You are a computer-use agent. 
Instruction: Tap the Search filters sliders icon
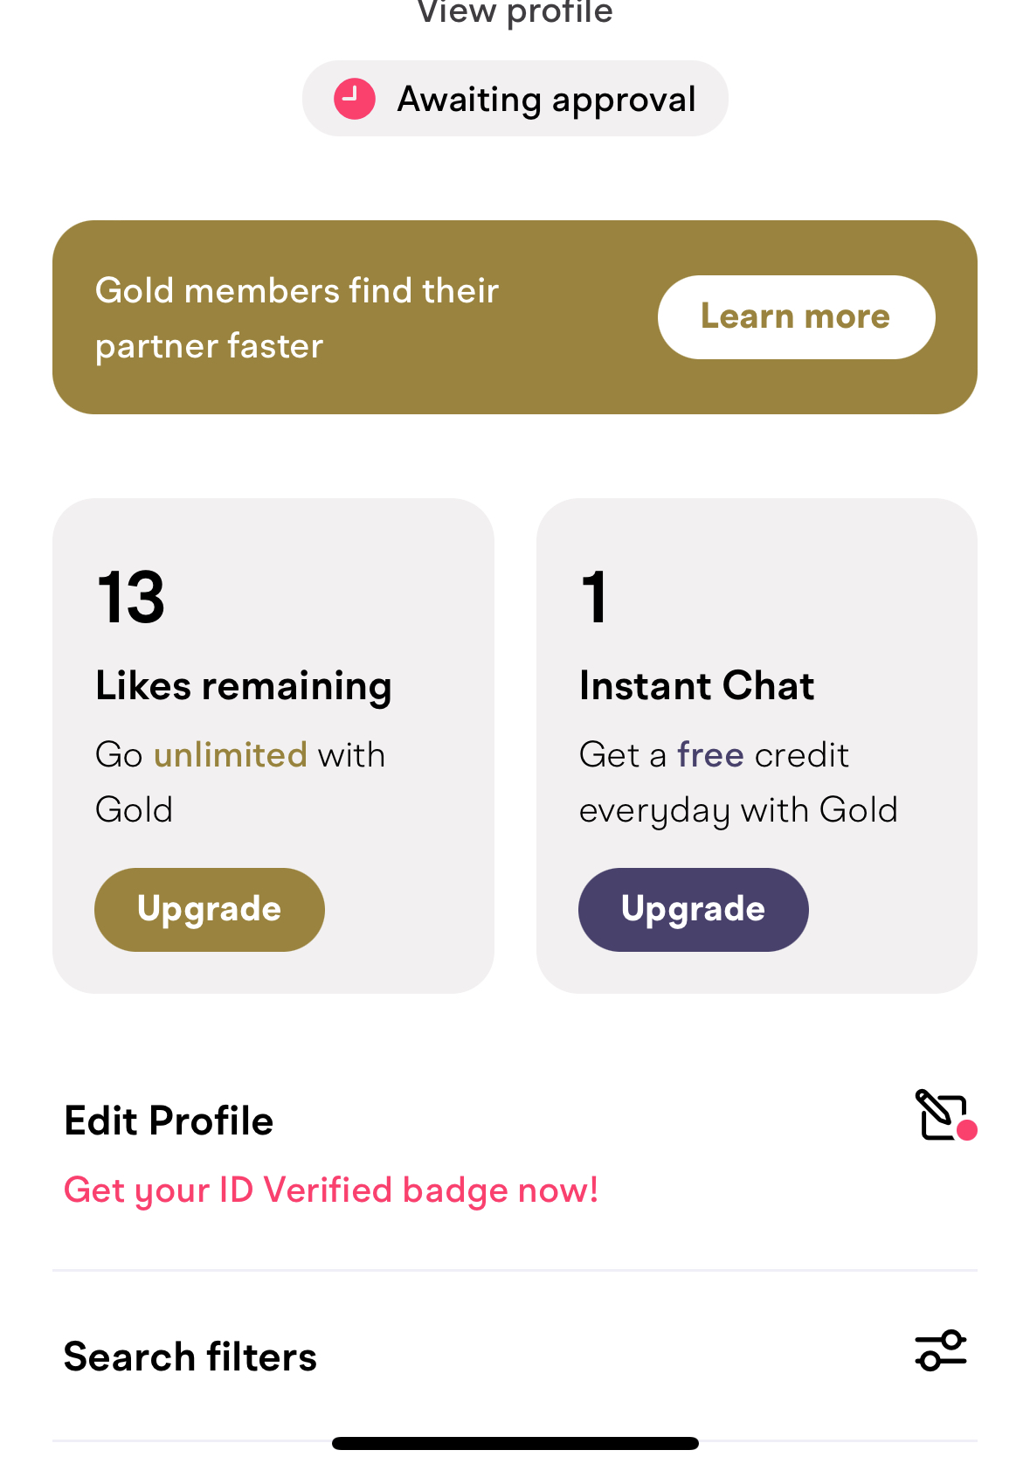941,1350
